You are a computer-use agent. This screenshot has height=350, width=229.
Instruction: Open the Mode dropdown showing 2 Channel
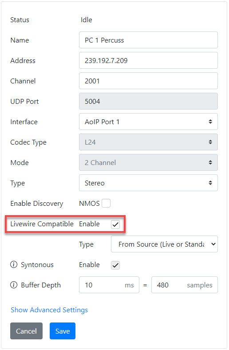pos(148,162)
